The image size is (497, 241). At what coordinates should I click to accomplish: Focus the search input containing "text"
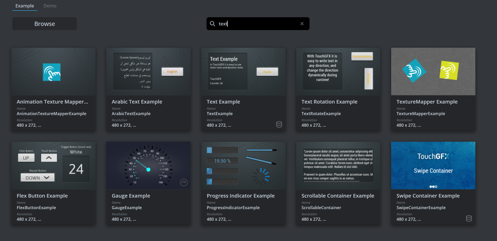click(258, 24)
